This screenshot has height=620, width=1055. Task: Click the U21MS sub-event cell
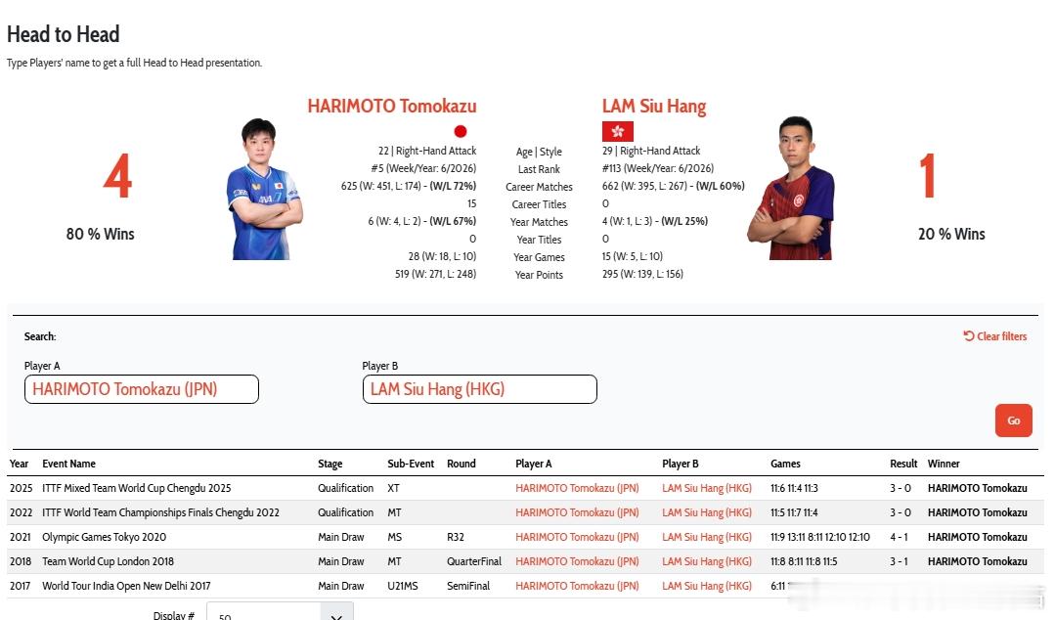pyautogui.click(x=403, y=586)
